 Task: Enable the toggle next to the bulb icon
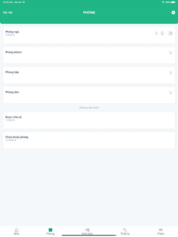click(x=170, y=33)
